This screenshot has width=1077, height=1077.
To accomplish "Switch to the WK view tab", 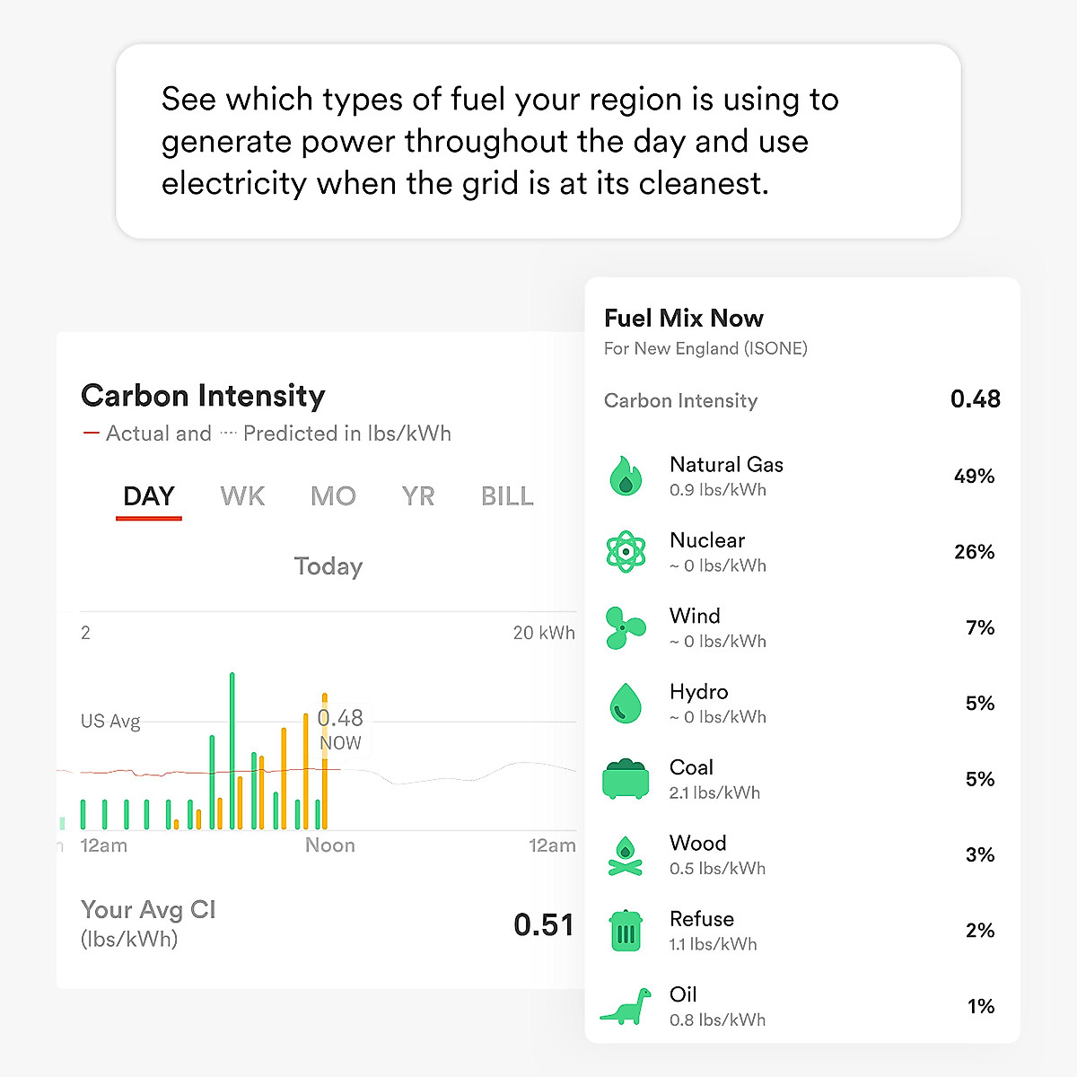I will tap(241, 496).
